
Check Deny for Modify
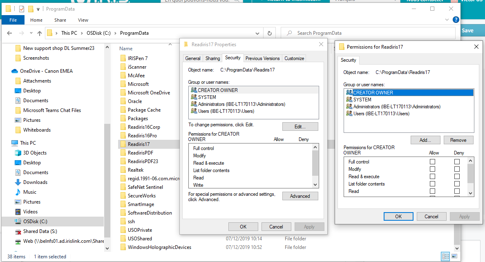point(457,169)
